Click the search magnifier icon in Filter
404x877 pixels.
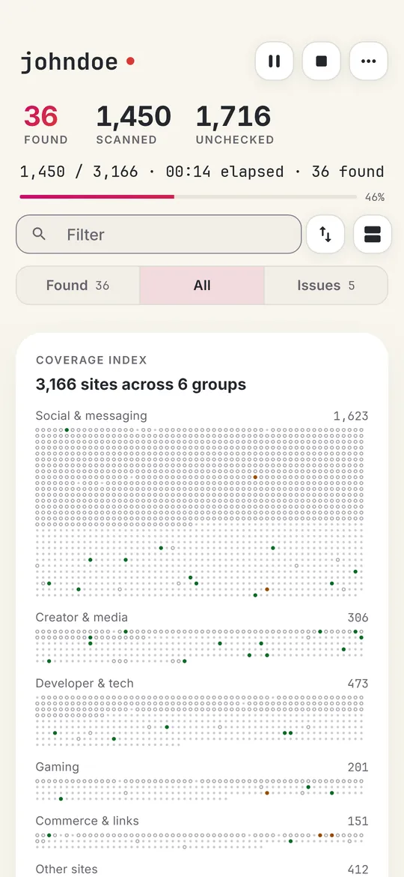tap(39, 235)
